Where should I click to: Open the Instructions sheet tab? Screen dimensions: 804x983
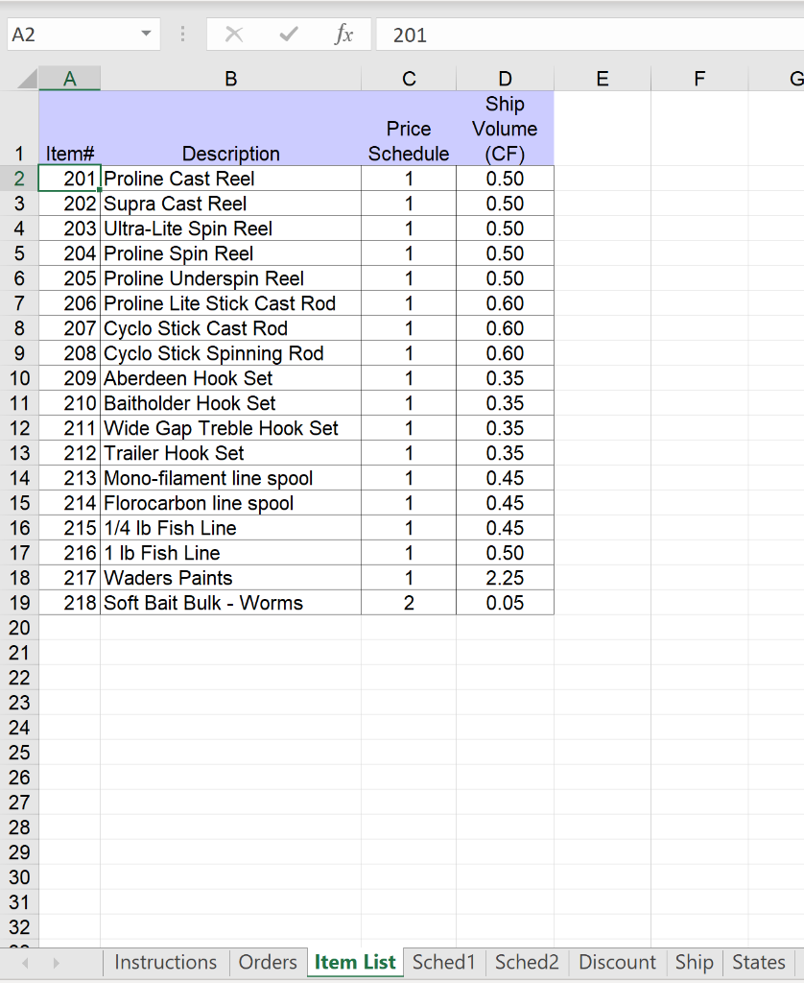pyautogui.click(x=165, y=962)
